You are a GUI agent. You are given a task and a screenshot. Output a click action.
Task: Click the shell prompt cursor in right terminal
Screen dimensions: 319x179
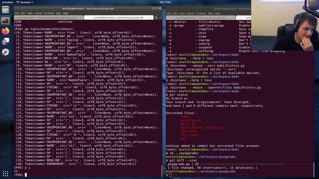pyautogui.click(x=170, y=175)
